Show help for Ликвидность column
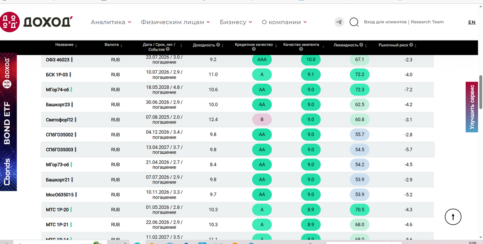This screenshot has width=483, height=244. click(361, 45)
